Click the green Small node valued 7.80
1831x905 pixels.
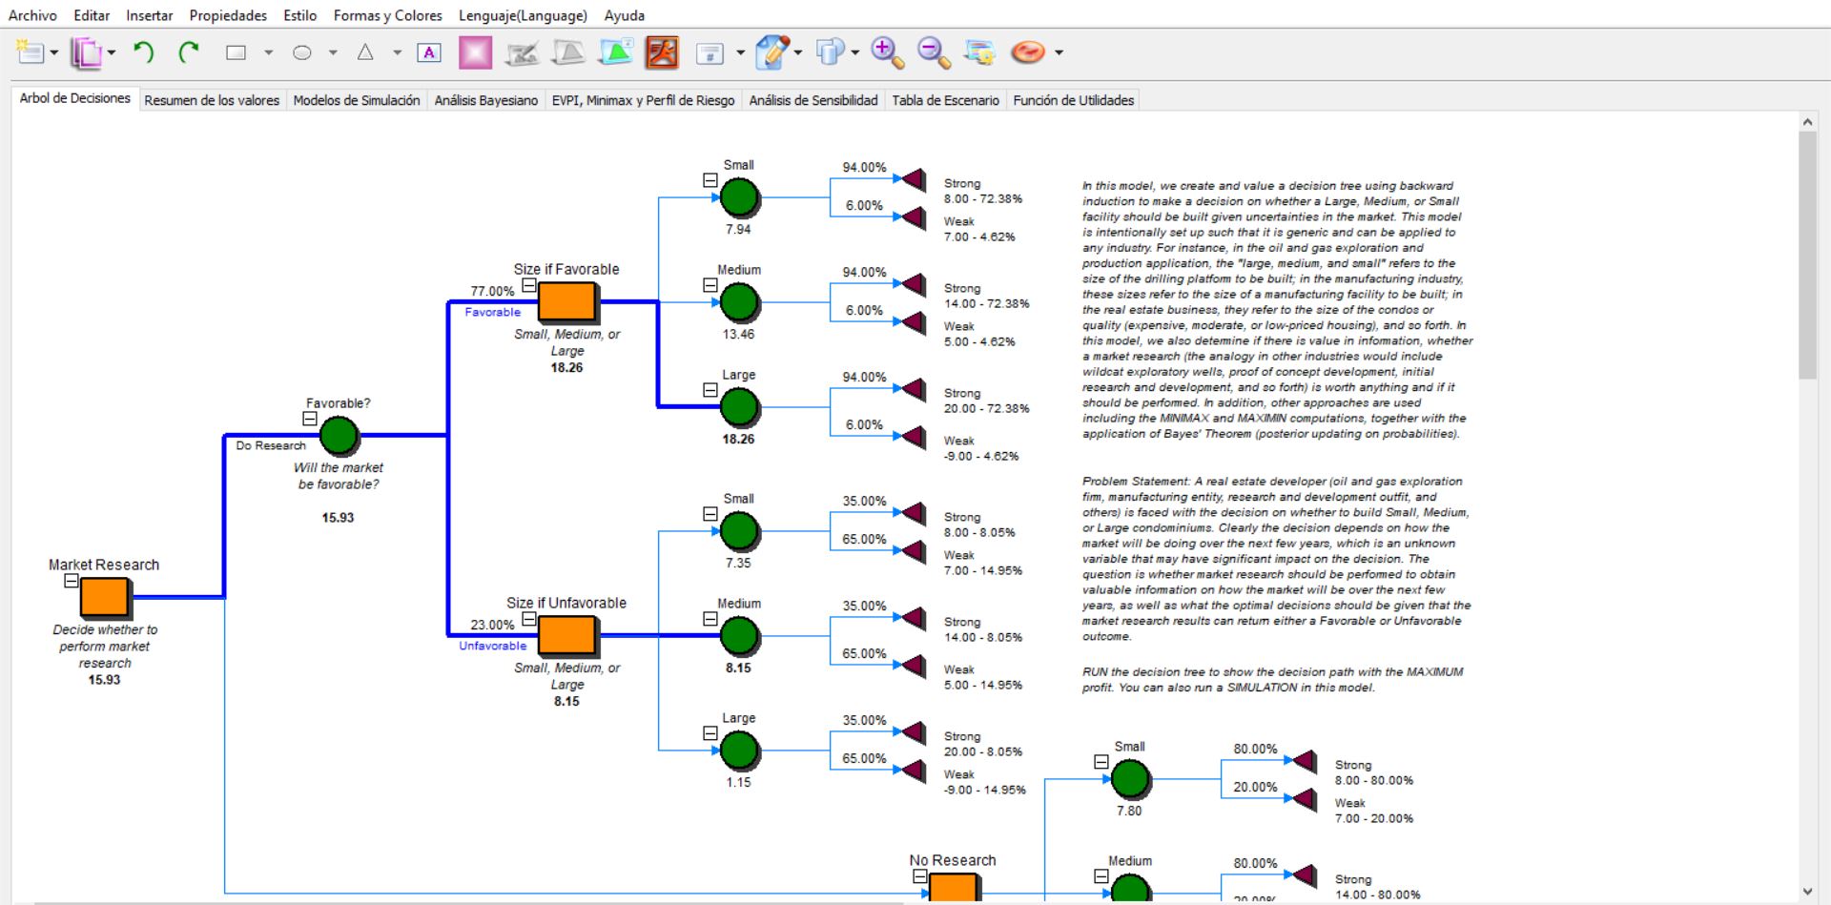tap(1130, 779)
